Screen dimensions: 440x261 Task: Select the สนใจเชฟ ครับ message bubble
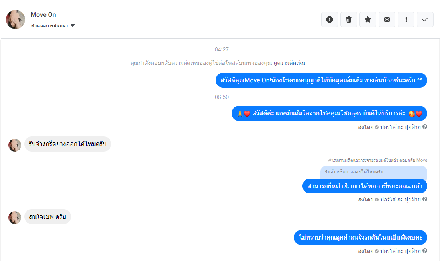[x=47, y=216]
